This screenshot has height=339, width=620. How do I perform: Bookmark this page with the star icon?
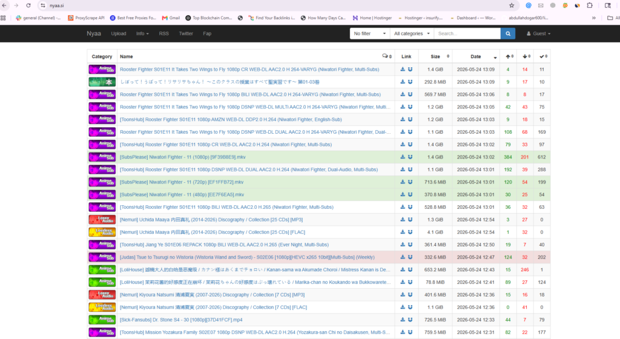pyautogui.click(x=512, y=5)
